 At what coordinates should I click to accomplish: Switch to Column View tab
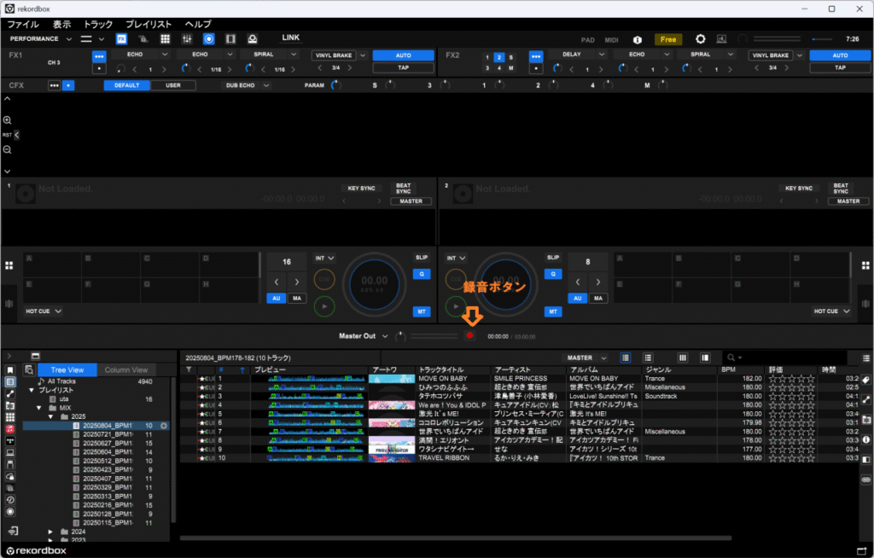(x=126, y=369)
